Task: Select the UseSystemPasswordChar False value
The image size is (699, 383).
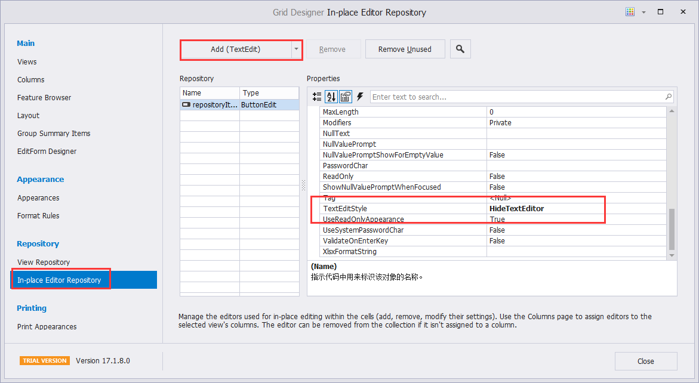Action: click(x=497, y=230)
